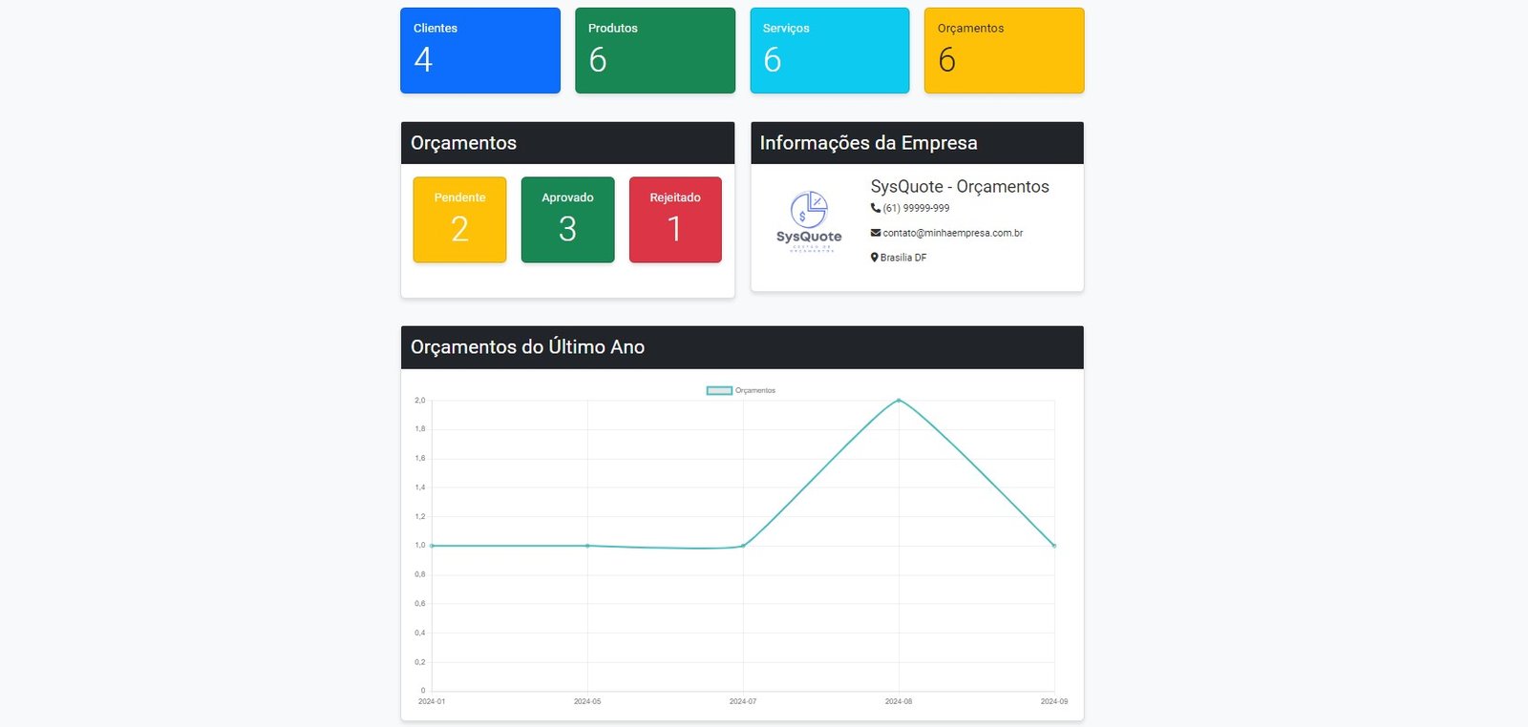1528x727 pixels.
Task: Click the phone icon beside the number
Action: click(875, 208)
